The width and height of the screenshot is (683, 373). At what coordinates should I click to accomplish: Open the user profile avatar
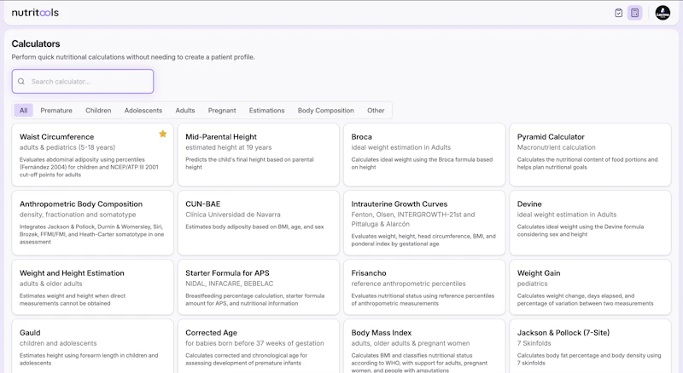663,13
